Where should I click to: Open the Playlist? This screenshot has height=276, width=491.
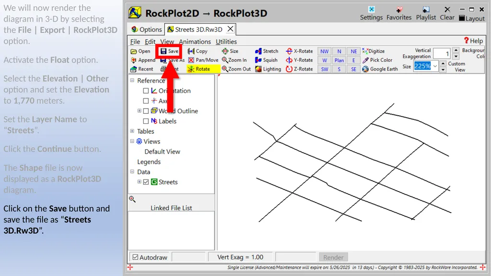[426, 13]
